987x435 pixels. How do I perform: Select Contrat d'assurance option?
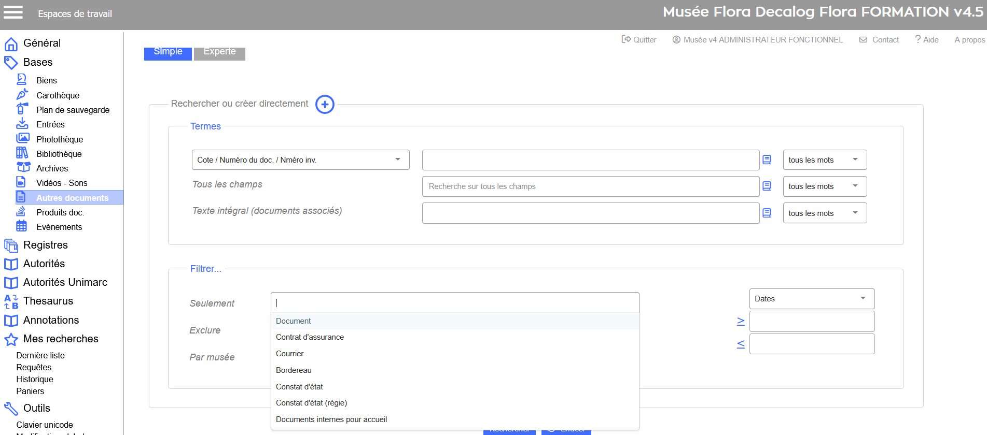(455, 337)
